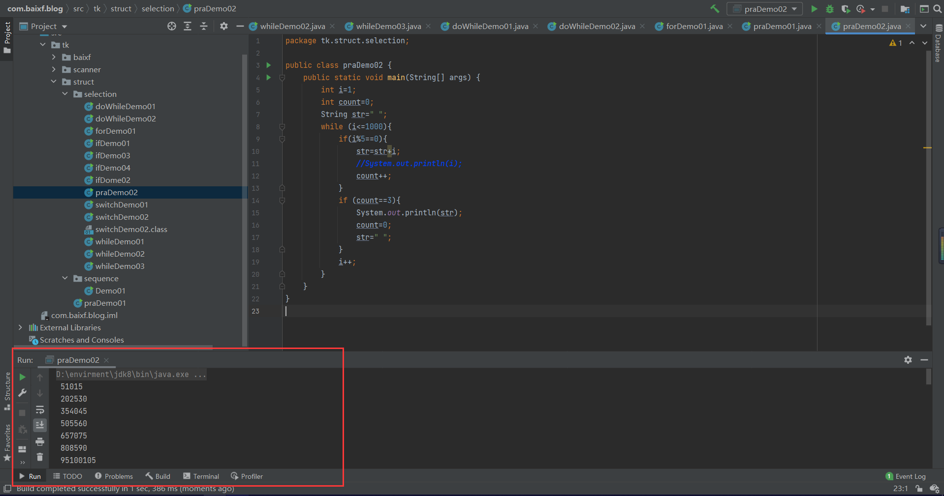944x496 pixels.
Task: Collapse the selection folder
Action: 65,94
